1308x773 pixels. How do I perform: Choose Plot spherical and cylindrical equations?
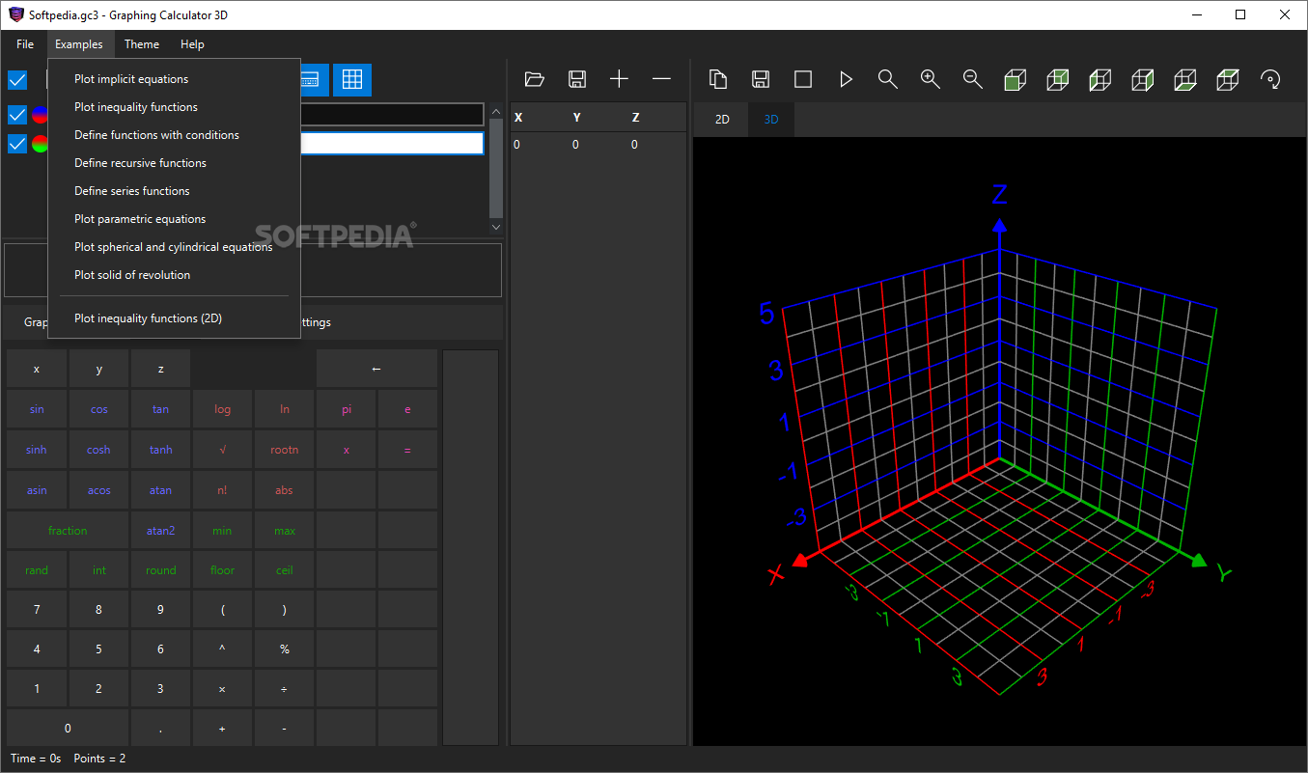pos(174,247)
